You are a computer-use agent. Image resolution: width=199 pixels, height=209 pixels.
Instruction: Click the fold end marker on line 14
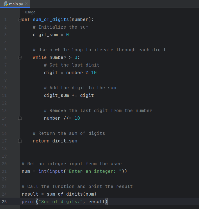20,118
